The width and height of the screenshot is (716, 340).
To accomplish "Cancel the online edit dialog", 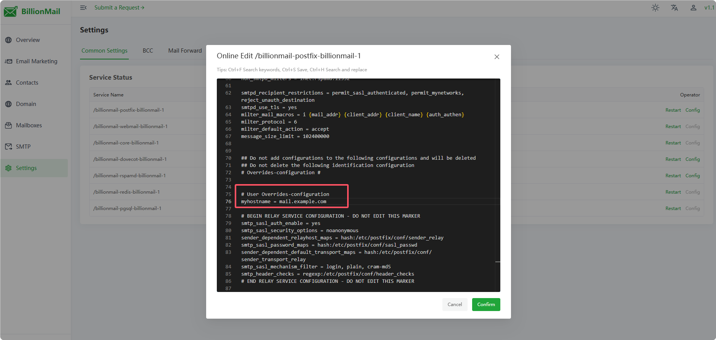I will pos(455,305).
